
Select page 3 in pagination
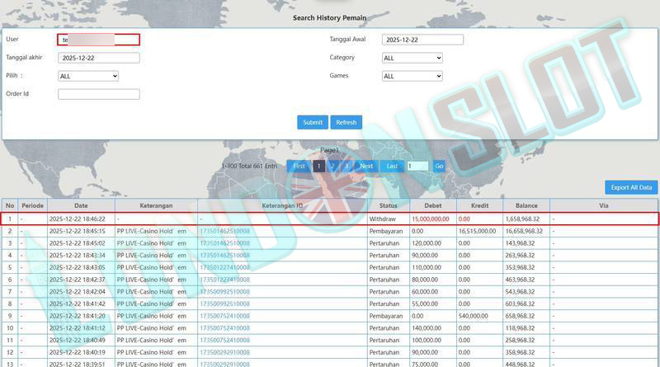[x=346, y=166]
